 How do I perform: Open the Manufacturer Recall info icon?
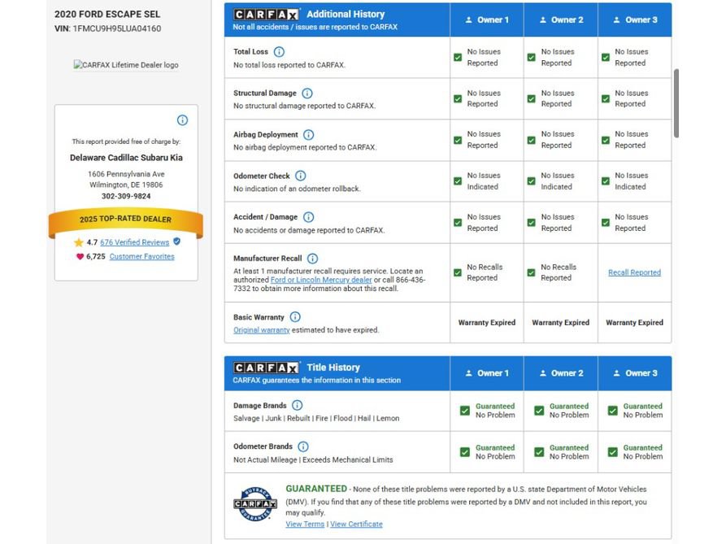click(x=312, y=259)
